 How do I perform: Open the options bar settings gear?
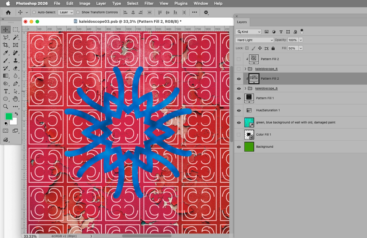point(206,12)
